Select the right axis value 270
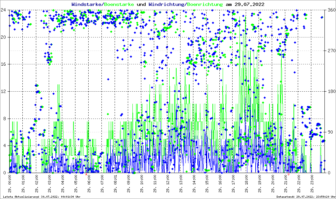Image resolution: width=336 pixels, height=199 pixels. coord(331,51)
